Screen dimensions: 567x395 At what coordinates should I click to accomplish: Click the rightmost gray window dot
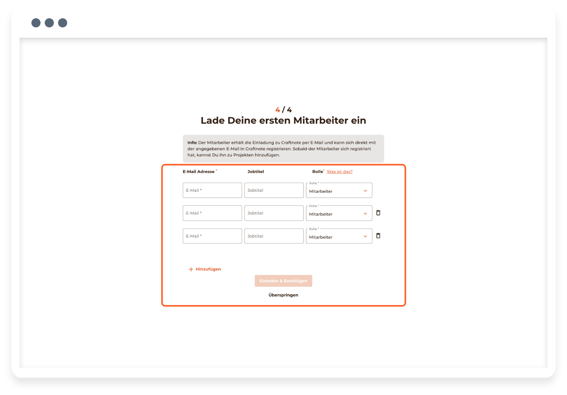point(62,23)
